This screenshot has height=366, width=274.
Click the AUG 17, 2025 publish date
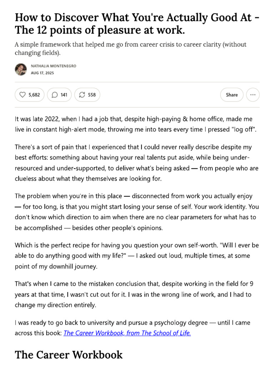click(42, 73)
